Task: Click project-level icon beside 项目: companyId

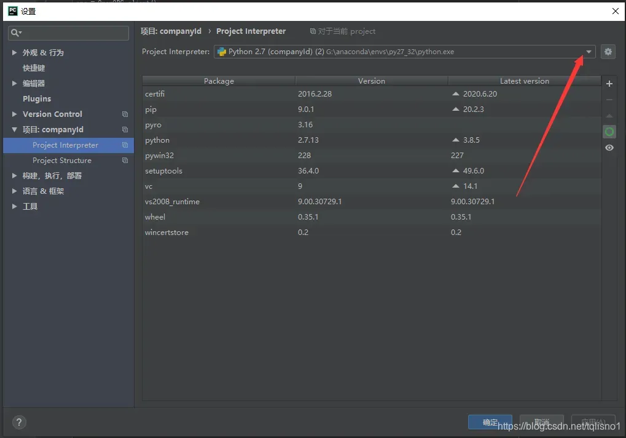Action: click(125, 129)
